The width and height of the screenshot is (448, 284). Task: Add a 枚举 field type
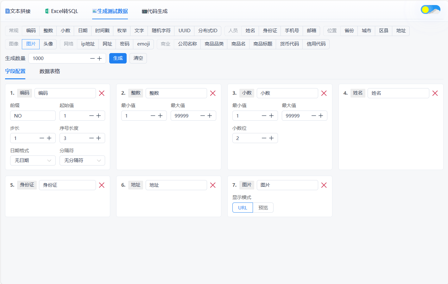122,31
